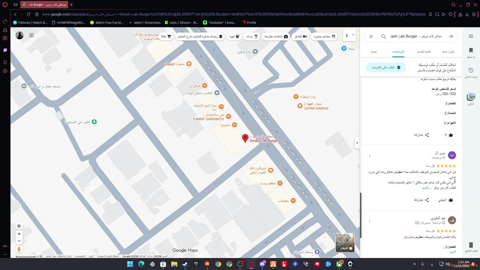Viewport: 480px width, 270px height.
Task: Open the Profile bookmark in bookmarks bar
Action: 249,22
